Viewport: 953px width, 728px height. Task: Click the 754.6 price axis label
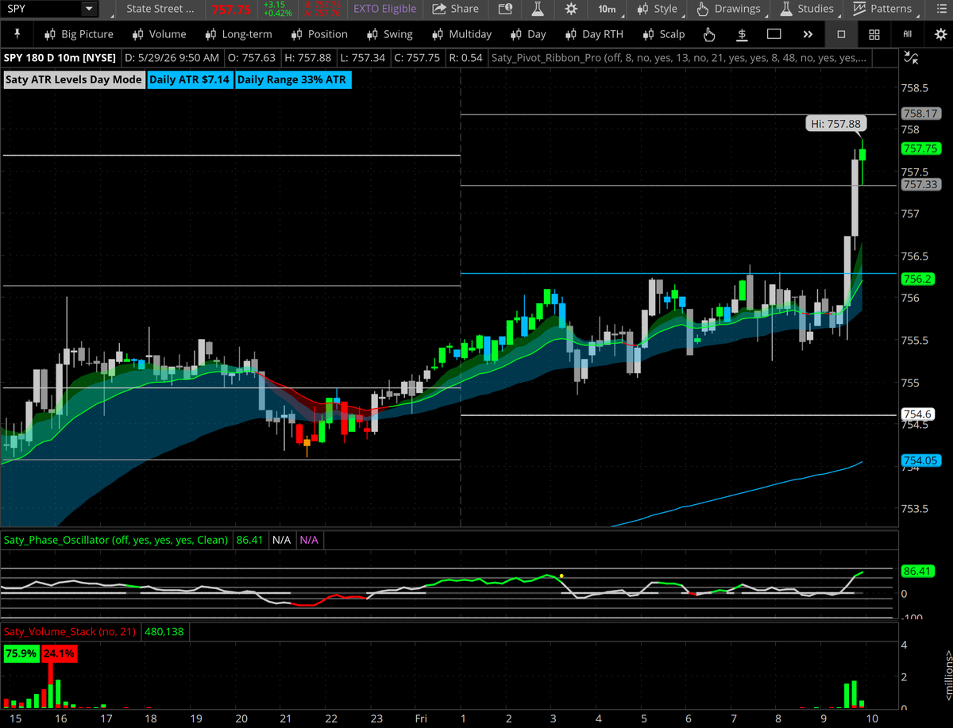[918, 414]
